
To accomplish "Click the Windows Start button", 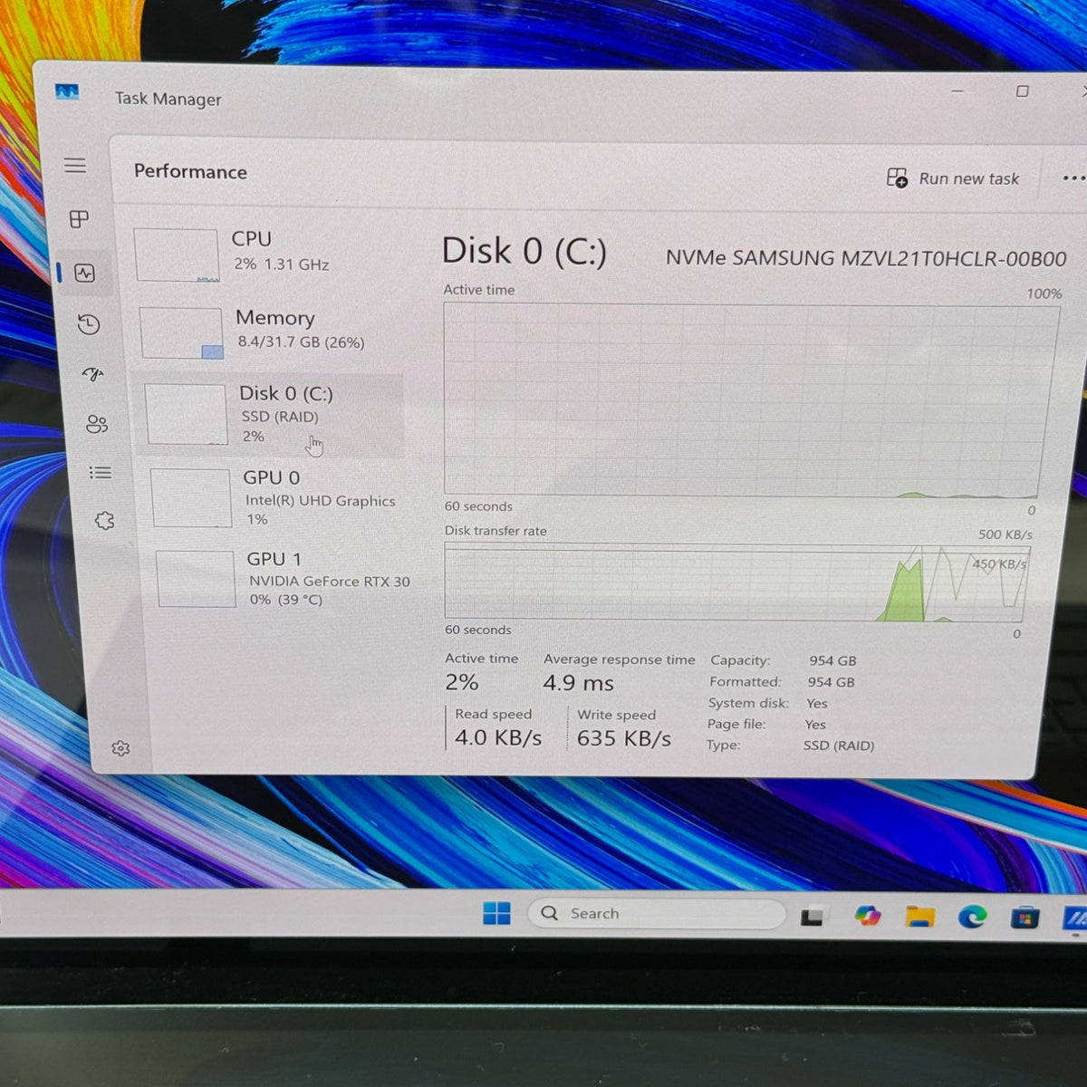I will click(x=496, y=913).
